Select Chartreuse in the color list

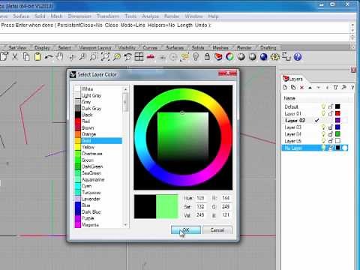[98, 154]
